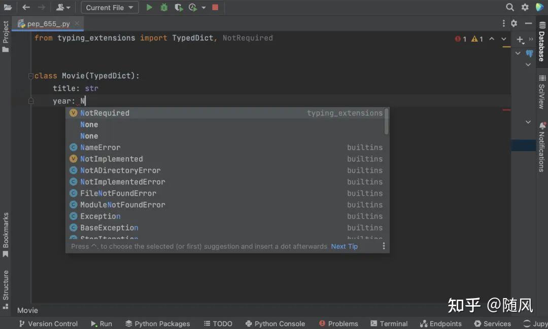This screenshot has height=329, width=548.
Task: Choose the first None completion suggestion
Action: 226,124
